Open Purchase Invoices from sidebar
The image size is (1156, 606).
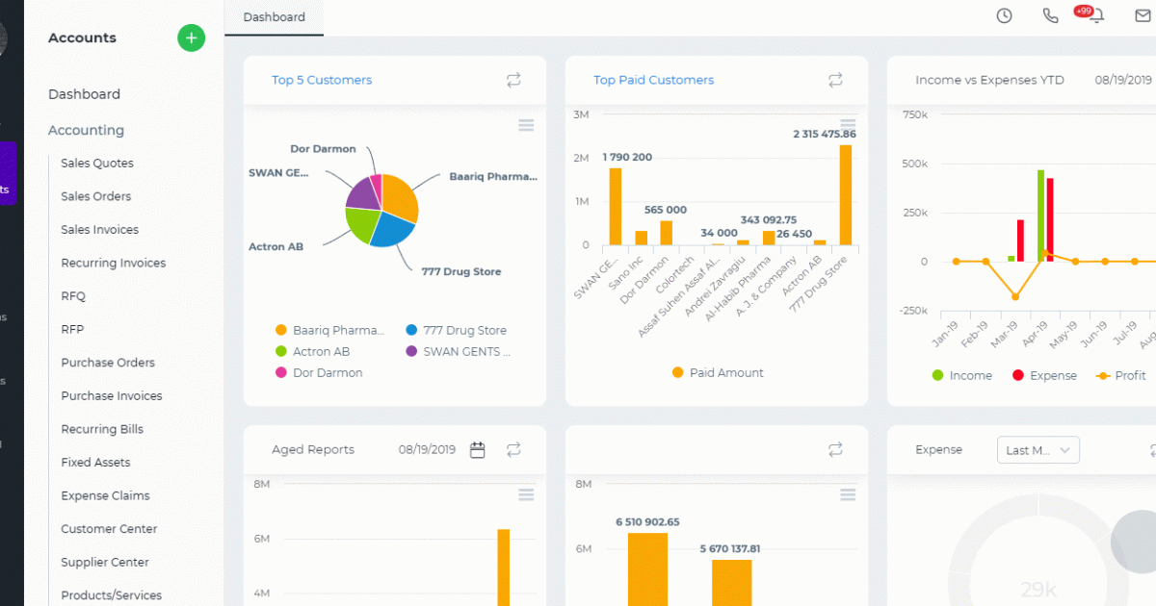(112, 395)
